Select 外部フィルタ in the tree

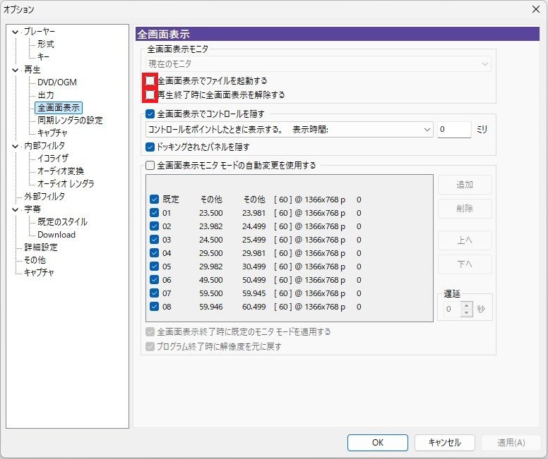(x=44, y=197)
